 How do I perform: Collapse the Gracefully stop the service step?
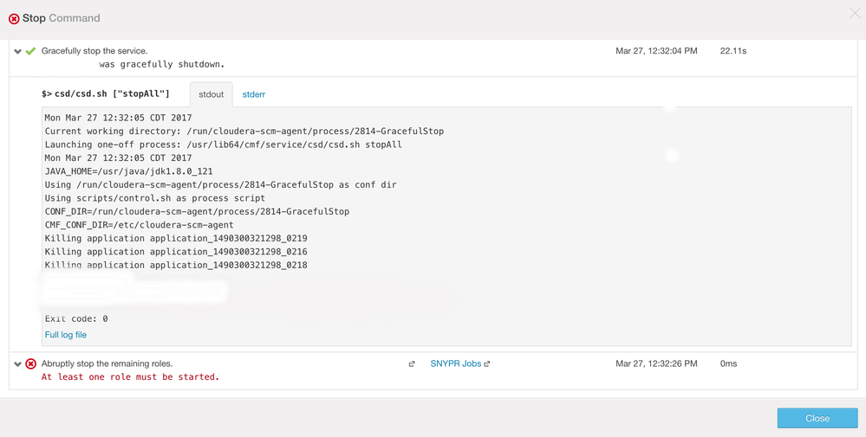coord(17,52)
